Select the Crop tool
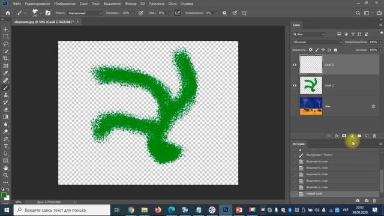This screenshot has width=384, height=216. pos(5,59)
